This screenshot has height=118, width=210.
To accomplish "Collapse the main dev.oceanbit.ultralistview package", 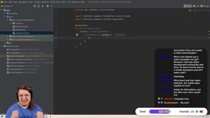I will 8,20.
